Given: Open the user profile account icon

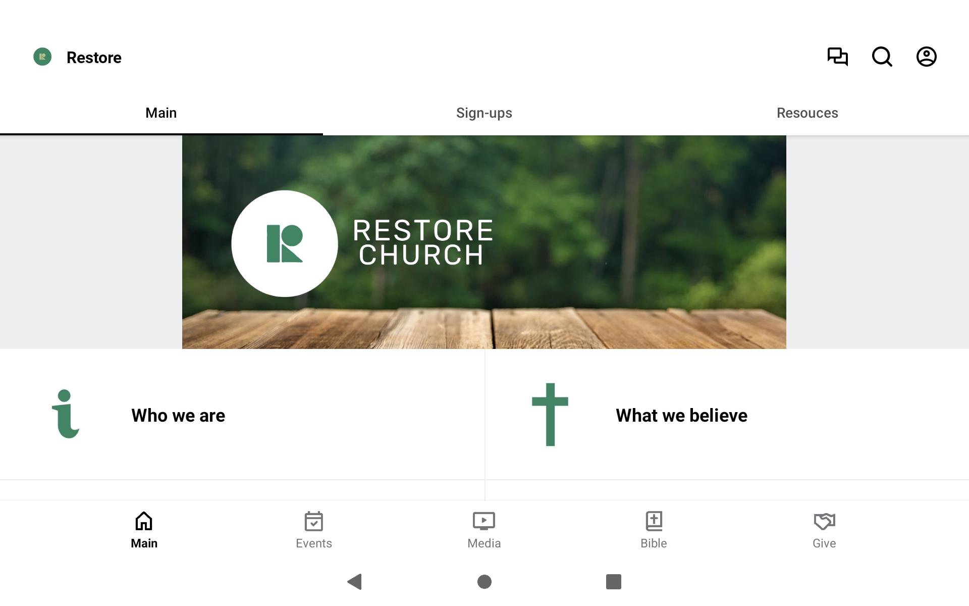Looking at the screenshot, I should (927, 57).
